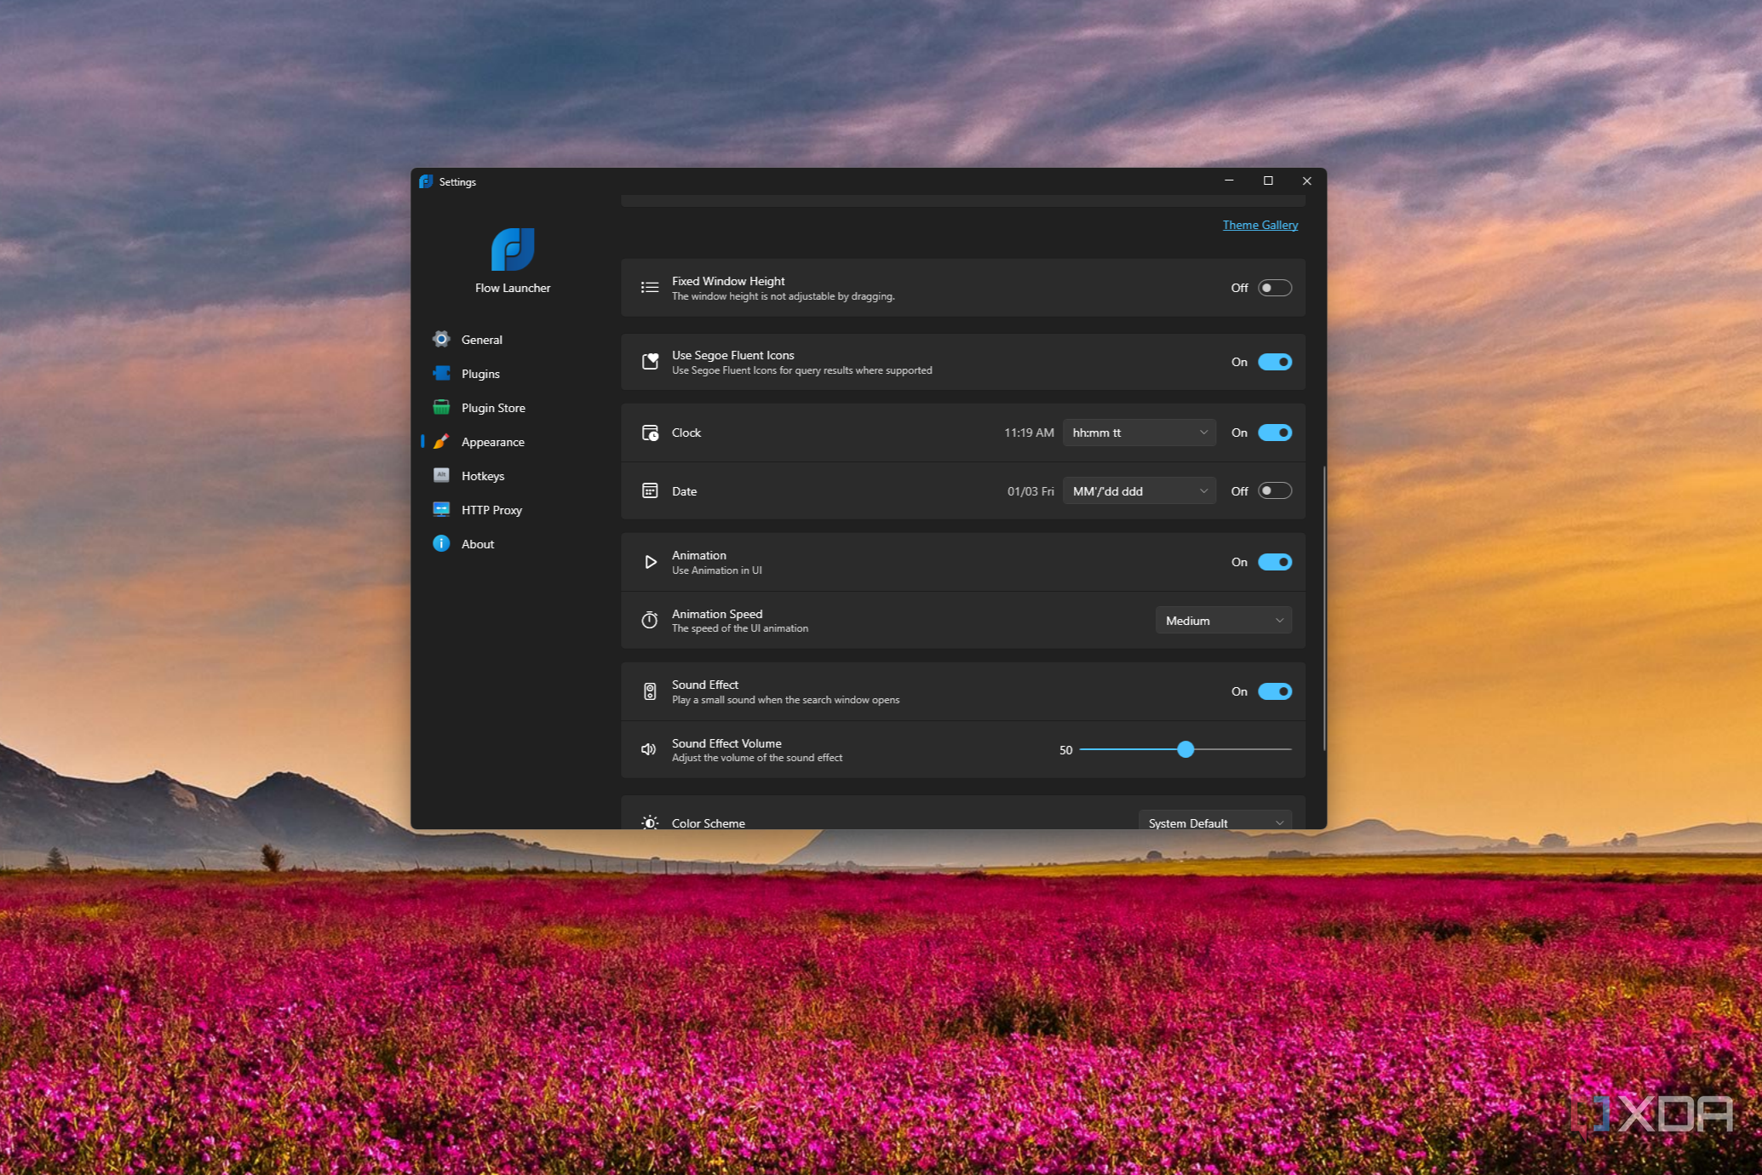This screenshot has width=1762, height=1175.
Task: Click the Hotkeys keyboard icon
Action: pos(441,475)
